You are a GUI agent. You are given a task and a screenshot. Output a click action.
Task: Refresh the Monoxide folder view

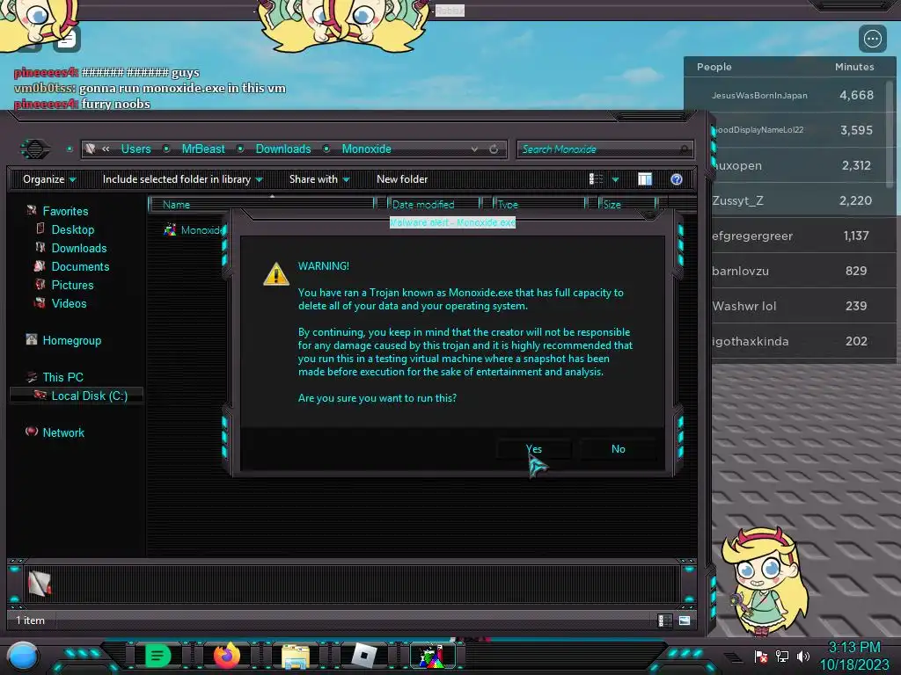pos(494,149)
